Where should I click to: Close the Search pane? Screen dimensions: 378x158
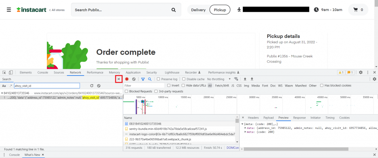click(118, 79)
